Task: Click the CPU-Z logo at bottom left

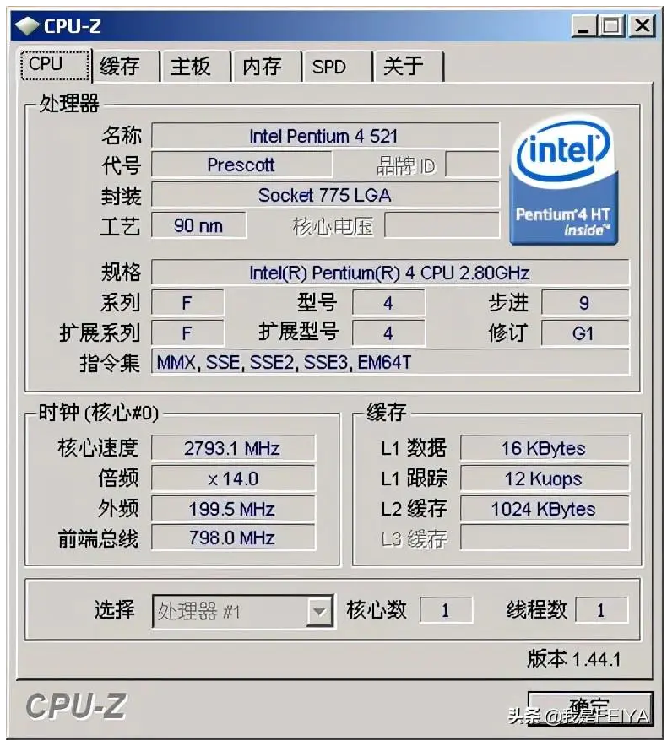Action: tap(76, 705)
